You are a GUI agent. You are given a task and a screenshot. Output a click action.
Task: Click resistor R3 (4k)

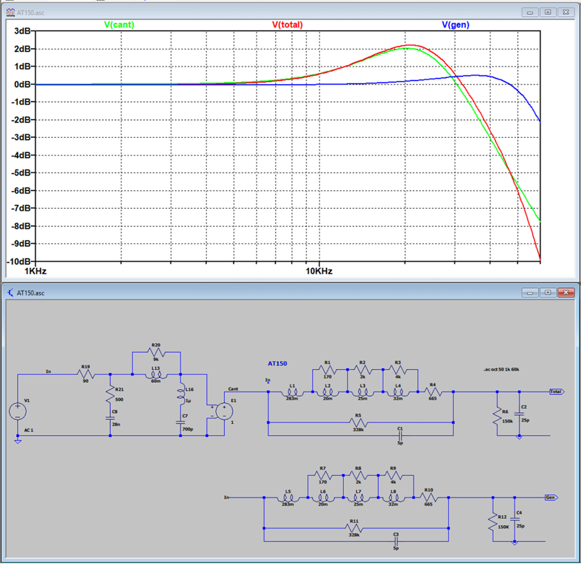coord(397,370)
